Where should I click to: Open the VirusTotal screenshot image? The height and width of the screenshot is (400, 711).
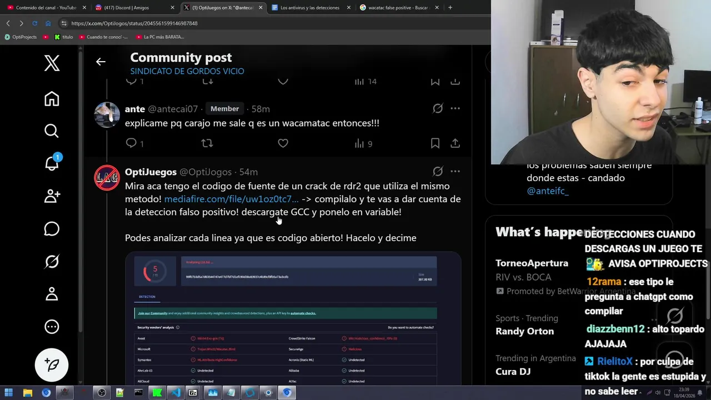coord(293,318)
